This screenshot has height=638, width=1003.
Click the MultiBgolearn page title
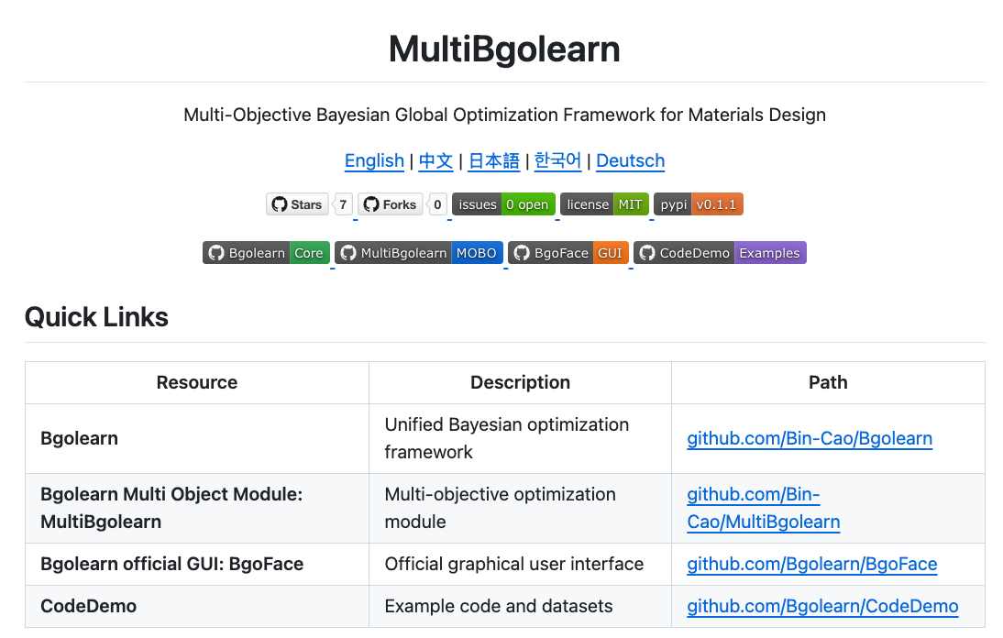(504, 49)
